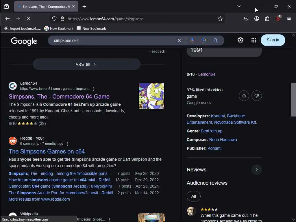Expand the list all tabs chevron

pos(238,6)
